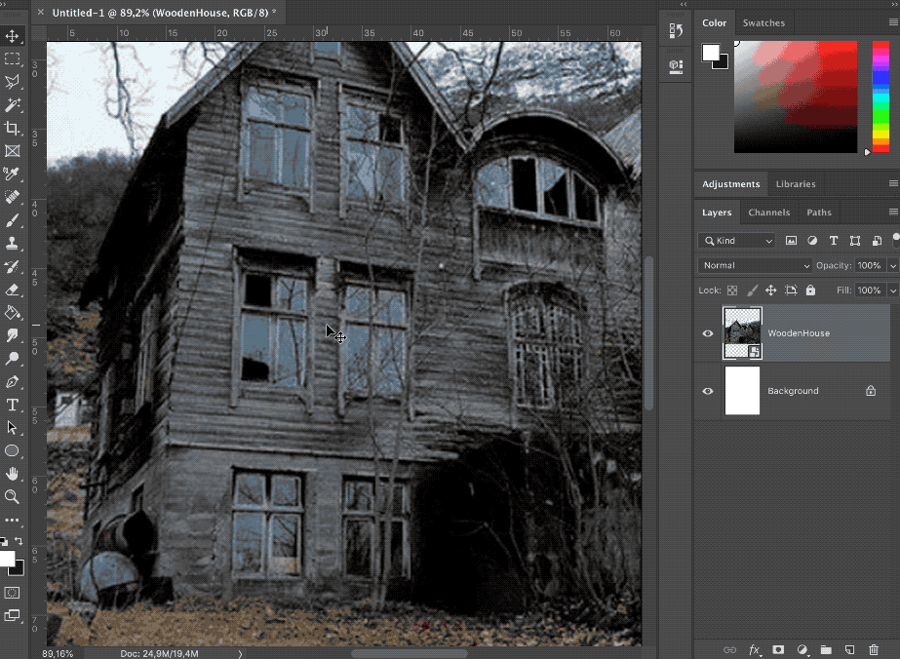Open the Swatches tab

click(x=763, y=23)
